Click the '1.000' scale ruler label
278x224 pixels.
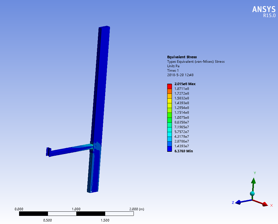(76, 209)
